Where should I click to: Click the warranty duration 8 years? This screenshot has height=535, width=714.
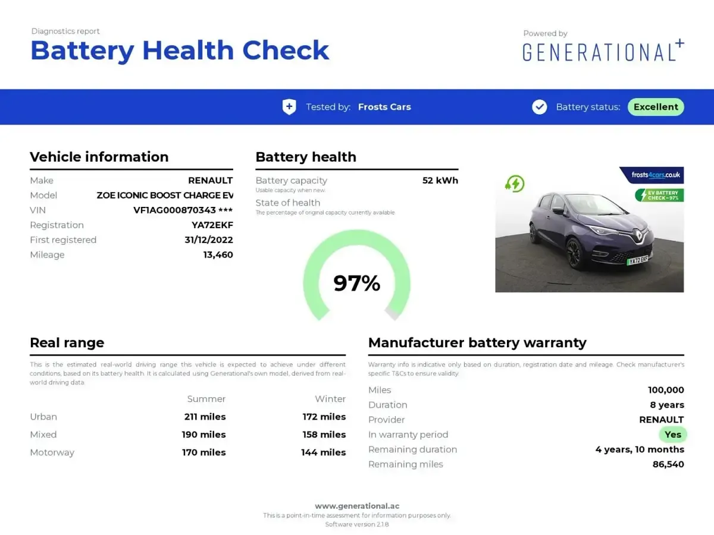tap(667, 405)
